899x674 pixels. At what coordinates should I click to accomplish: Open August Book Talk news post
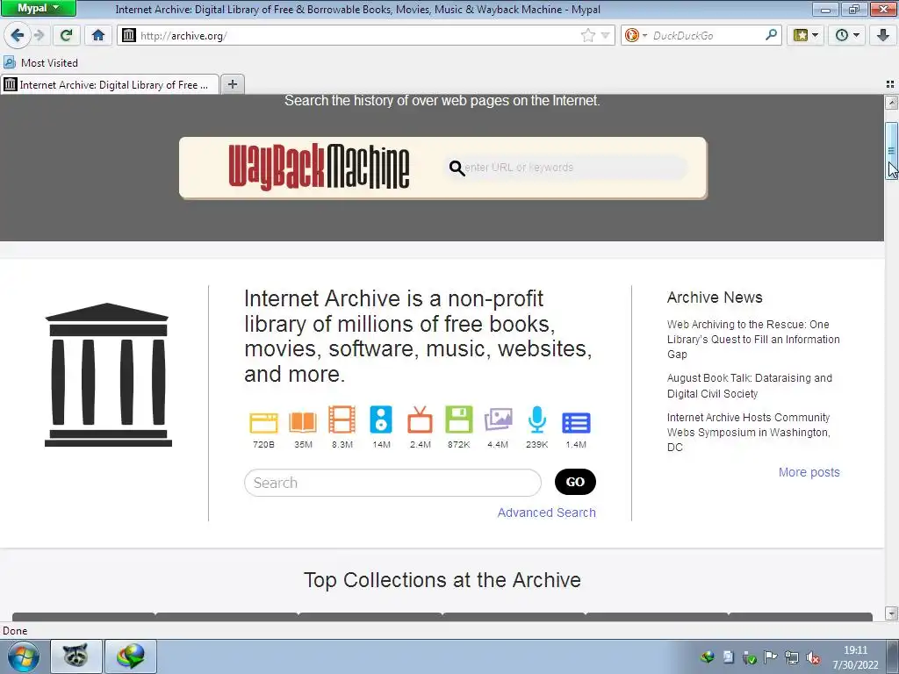pos(750,386)
